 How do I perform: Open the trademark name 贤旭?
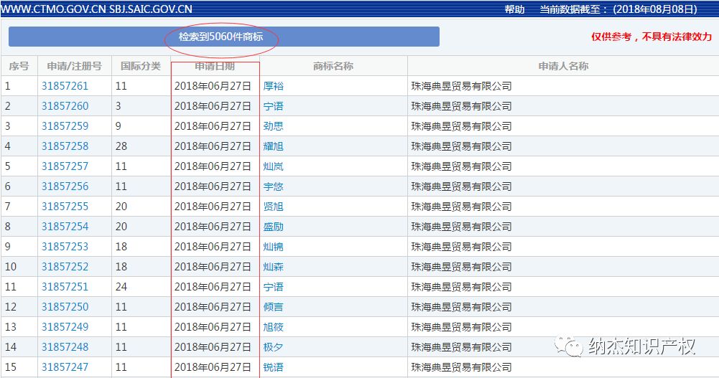pyautogui.click(x=274, y=207)
